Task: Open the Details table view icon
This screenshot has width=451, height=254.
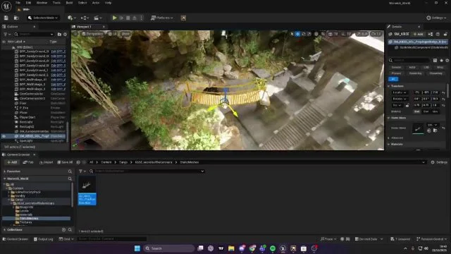Action: [x=435, y=60]
